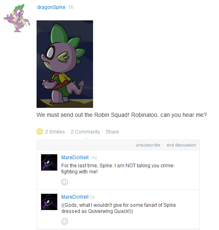
Task: Share this post
Action: [112, 132]
